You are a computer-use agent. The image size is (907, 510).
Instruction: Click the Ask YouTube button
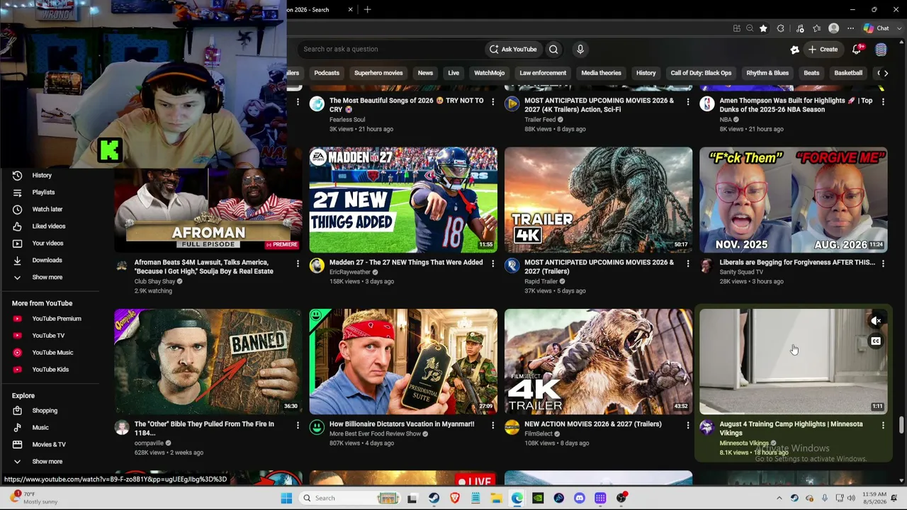[x=512, y=49]
